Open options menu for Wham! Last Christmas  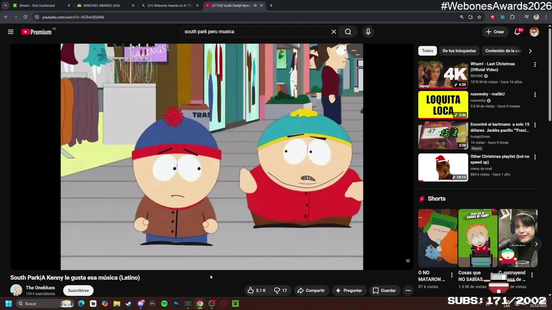(x=535, y=65)
